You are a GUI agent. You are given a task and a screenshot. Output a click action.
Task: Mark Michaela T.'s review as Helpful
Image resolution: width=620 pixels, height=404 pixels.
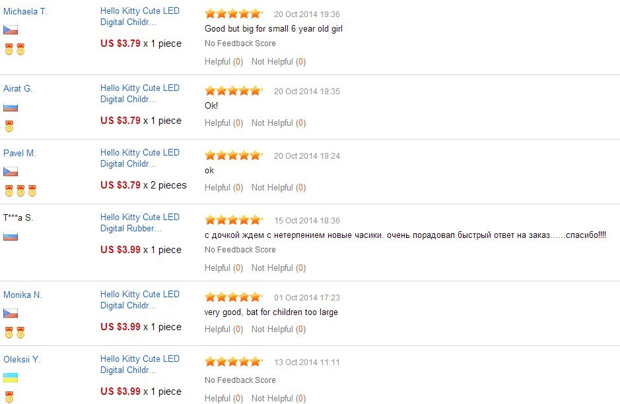224,61
